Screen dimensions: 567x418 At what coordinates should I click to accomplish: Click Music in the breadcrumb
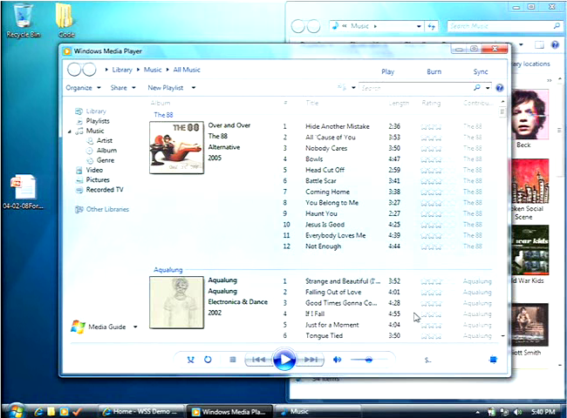[x=153, y=70]
